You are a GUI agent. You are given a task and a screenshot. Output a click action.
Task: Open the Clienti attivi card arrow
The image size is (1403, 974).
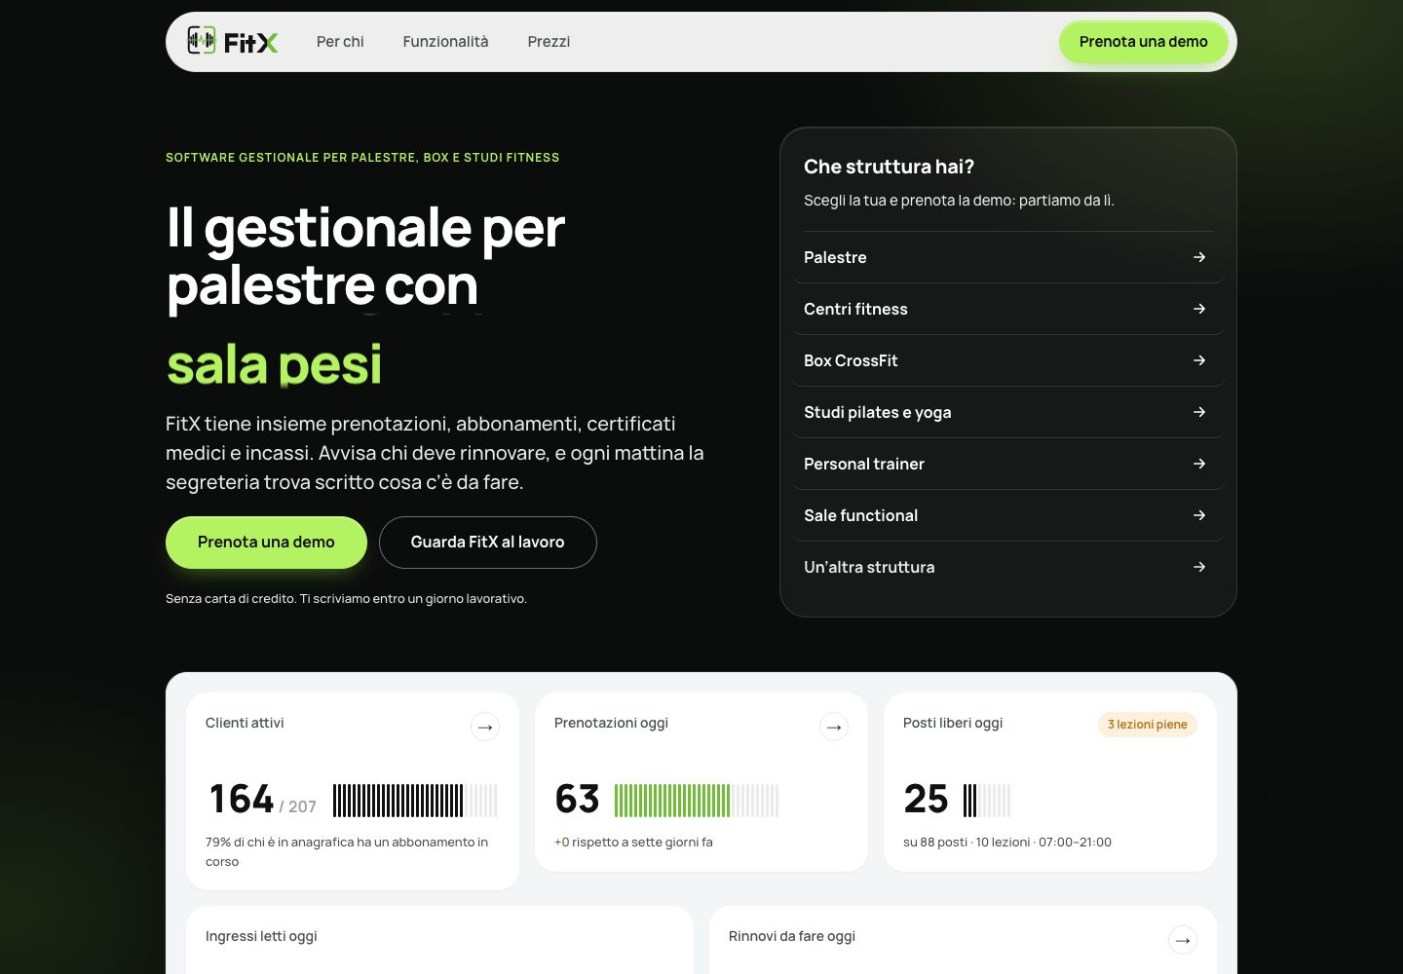click(485, 727)
